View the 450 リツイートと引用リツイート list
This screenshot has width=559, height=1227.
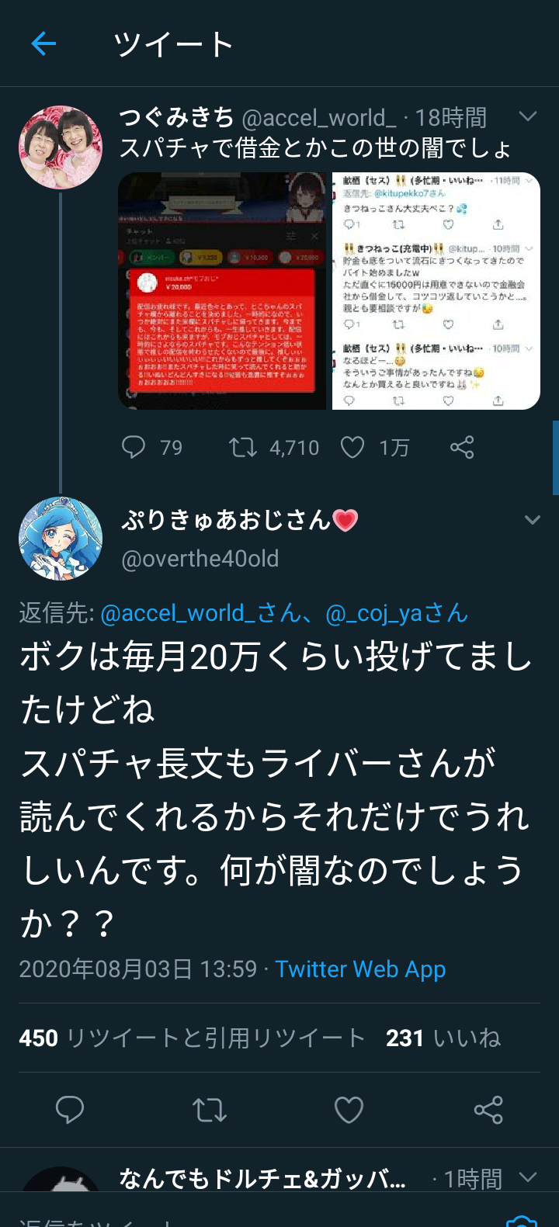pyautogui.click(x=192, y=1038)
